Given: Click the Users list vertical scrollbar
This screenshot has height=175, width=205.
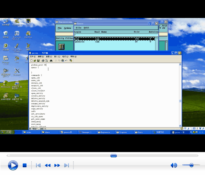Looking at the screenshot, I should (157, 44).
